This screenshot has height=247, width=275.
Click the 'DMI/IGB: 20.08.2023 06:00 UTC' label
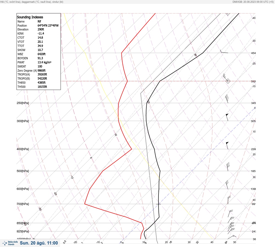click(250, 2)
